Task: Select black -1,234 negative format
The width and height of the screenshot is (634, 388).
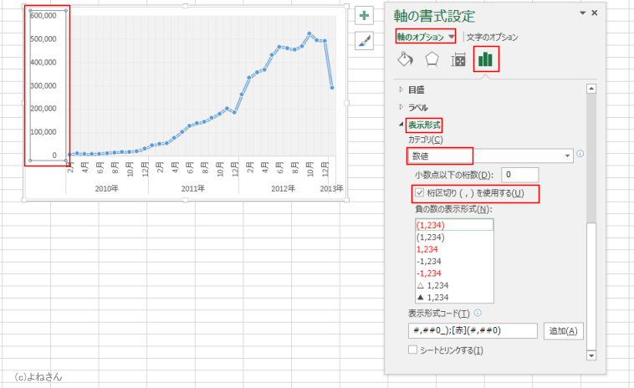Action: pos(454,262)
